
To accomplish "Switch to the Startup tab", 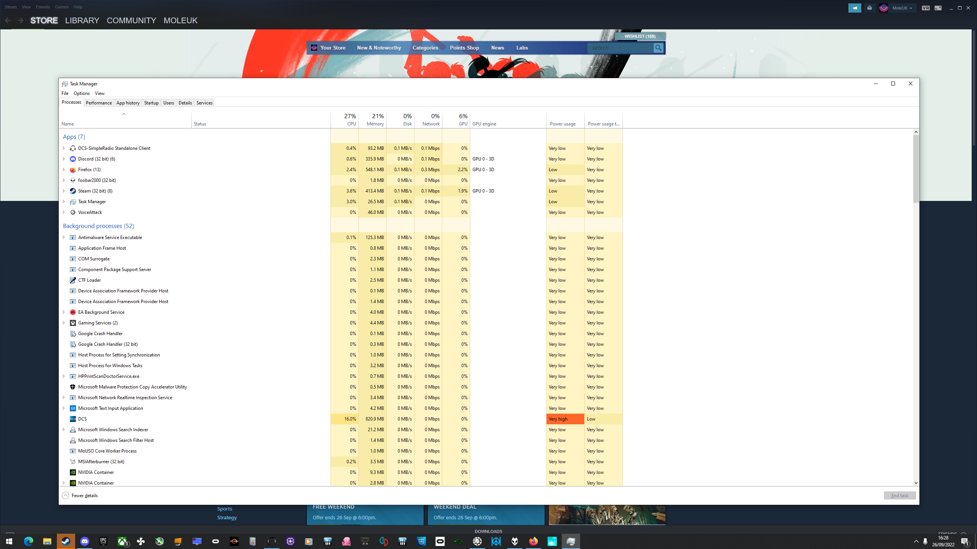I will (151, 103).
